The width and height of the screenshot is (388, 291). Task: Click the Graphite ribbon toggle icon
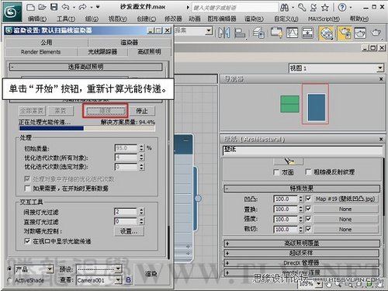pos(276,33)
